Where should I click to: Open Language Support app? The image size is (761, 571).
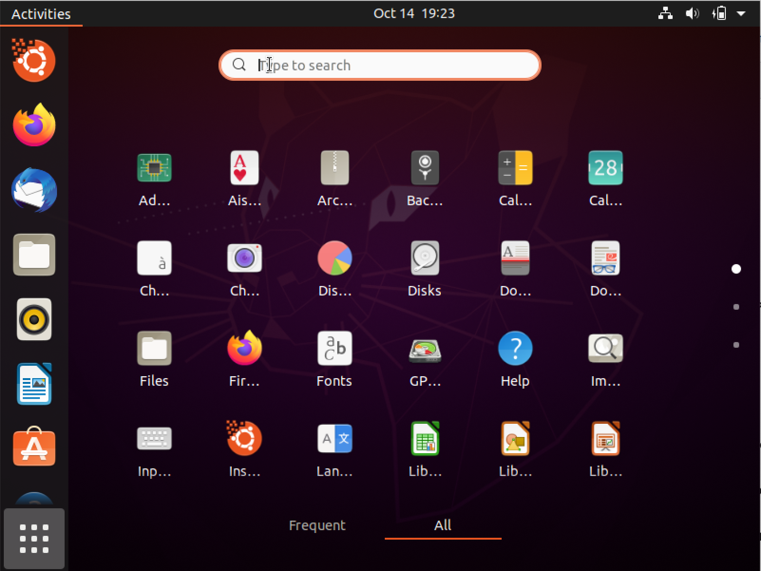click(334, 439)
